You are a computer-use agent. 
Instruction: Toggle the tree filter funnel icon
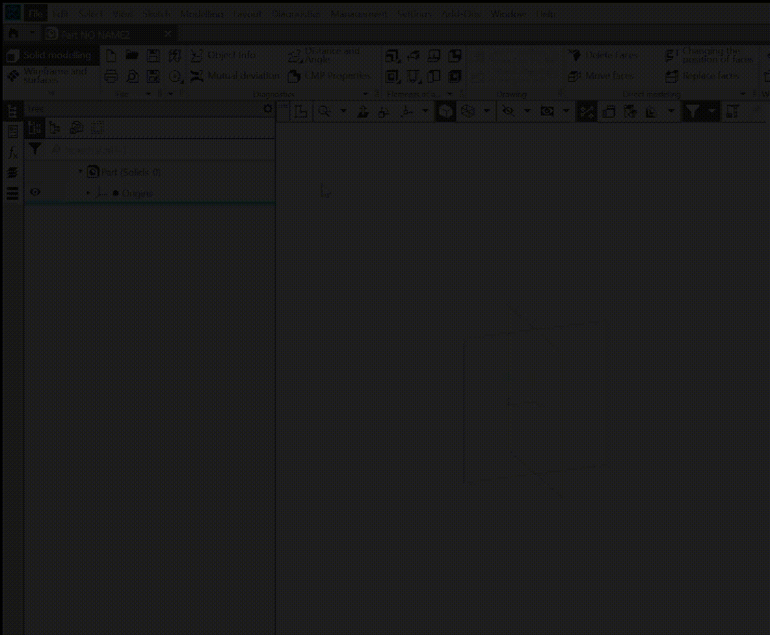[x=35, y=149]
